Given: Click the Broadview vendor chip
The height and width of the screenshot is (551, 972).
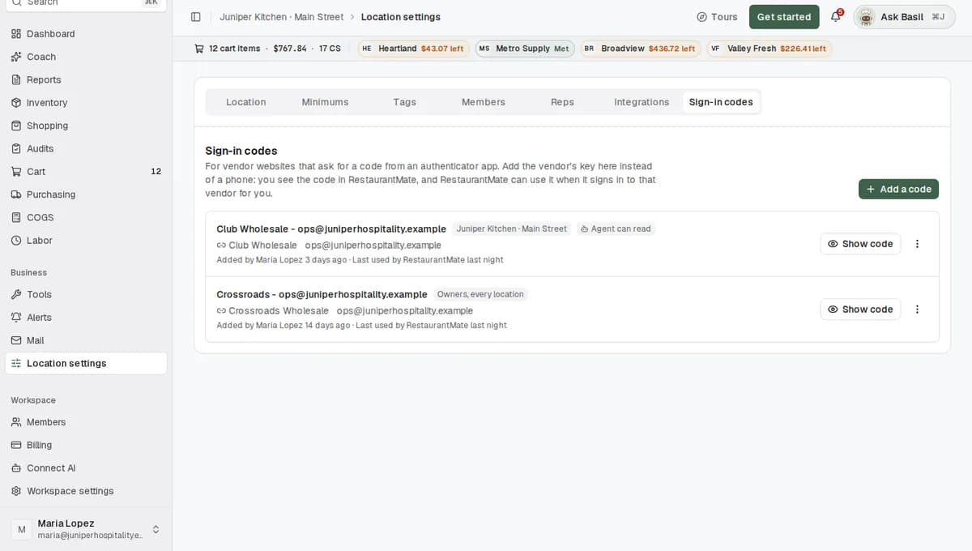Looking at the screenshot, I should click(640, 49).
